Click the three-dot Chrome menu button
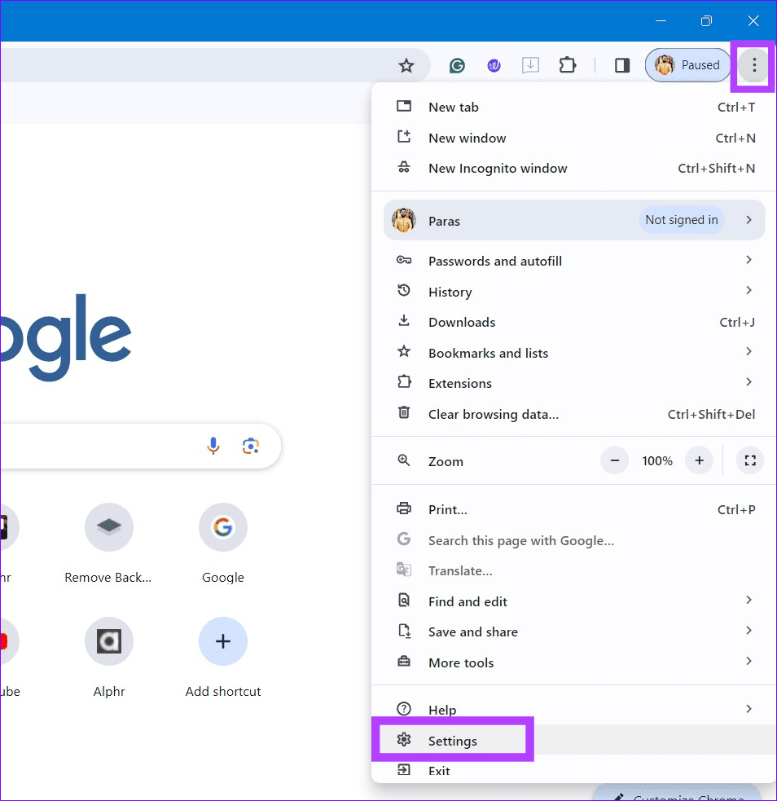 753,65
